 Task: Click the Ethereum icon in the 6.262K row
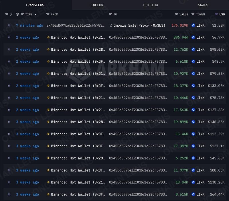(9, 158)
